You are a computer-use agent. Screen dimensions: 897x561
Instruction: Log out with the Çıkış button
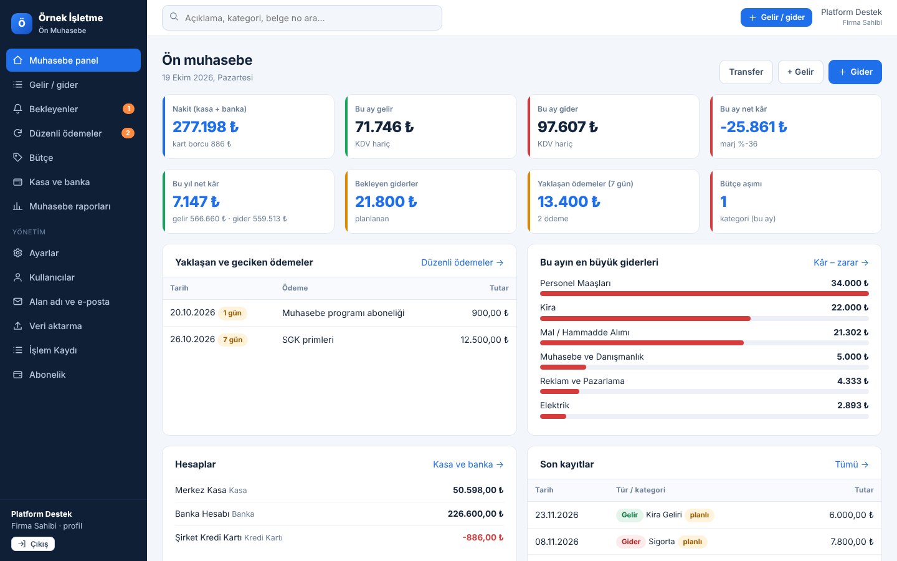tap(33, 544)
